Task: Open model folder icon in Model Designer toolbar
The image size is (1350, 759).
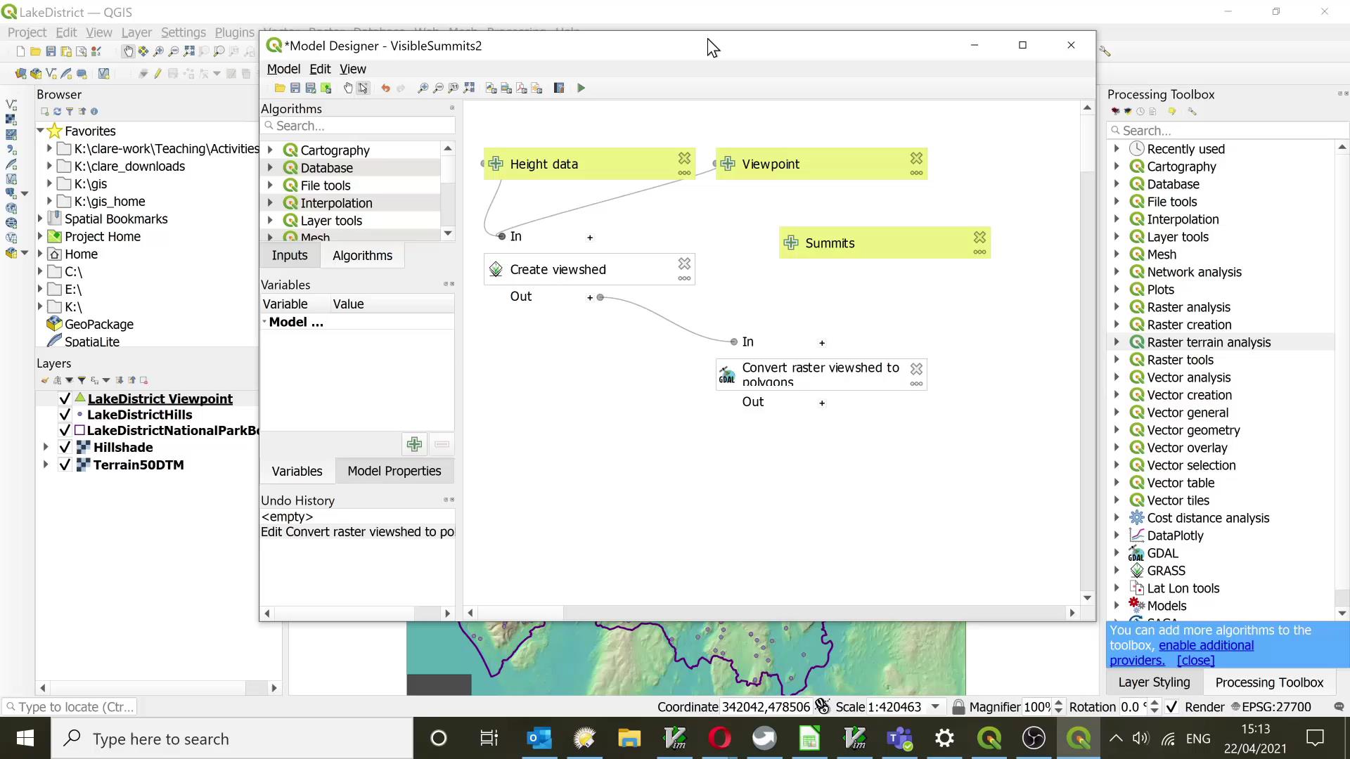Action: pos(280,88)
